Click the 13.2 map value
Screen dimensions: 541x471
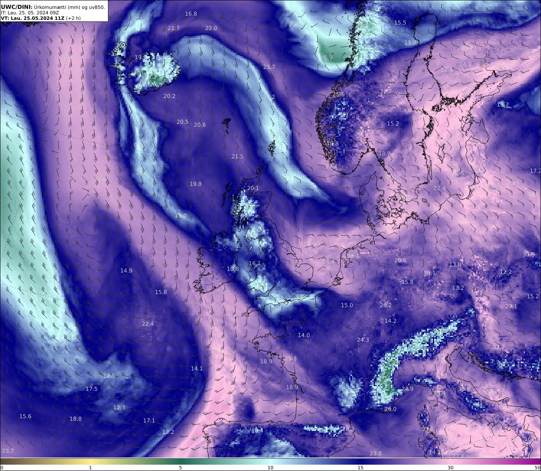(458, 288)
